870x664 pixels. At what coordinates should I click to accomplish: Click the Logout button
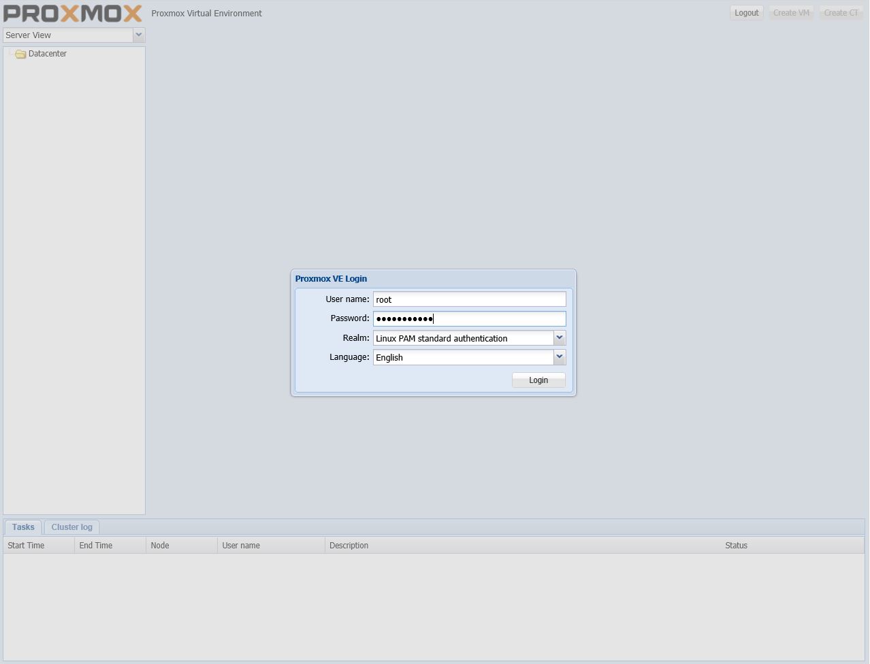[x=746, y=13]
